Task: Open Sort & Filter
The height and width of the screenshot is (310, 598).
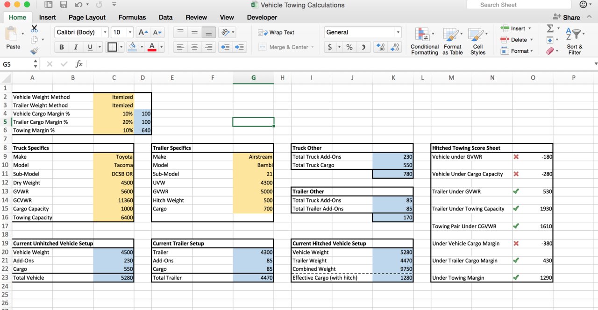Action: point(575,41)
